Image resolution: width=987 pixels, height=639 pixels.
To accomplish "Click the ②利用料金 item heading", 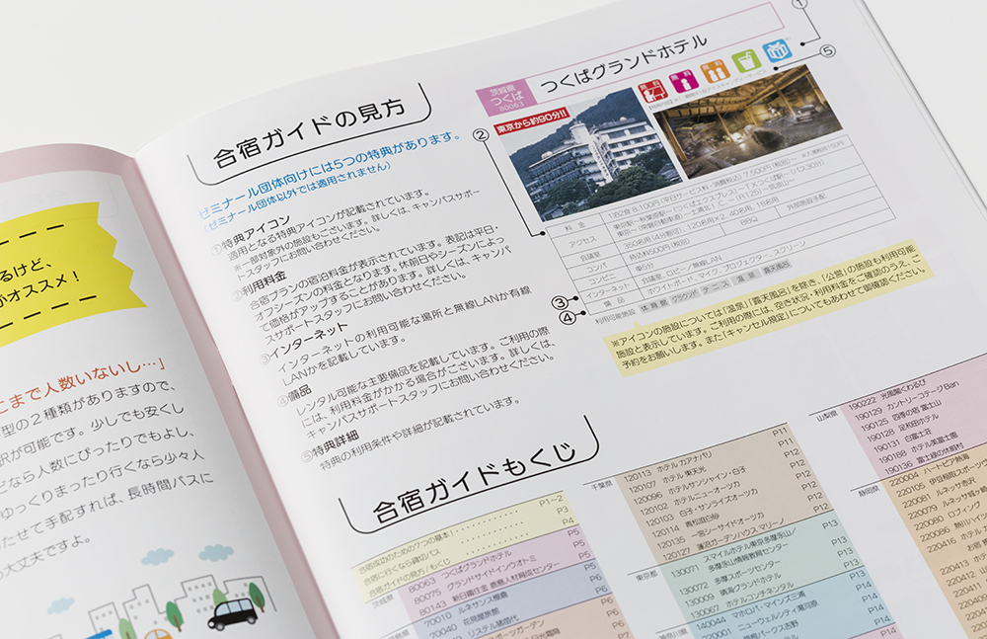I will pos(258,285).
